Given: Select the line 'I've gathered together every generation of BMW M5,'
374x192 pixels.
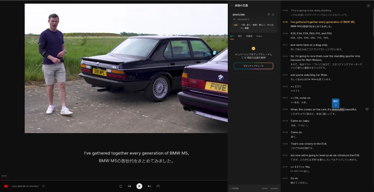Looking at the screenshot, I should coord(323,22).
